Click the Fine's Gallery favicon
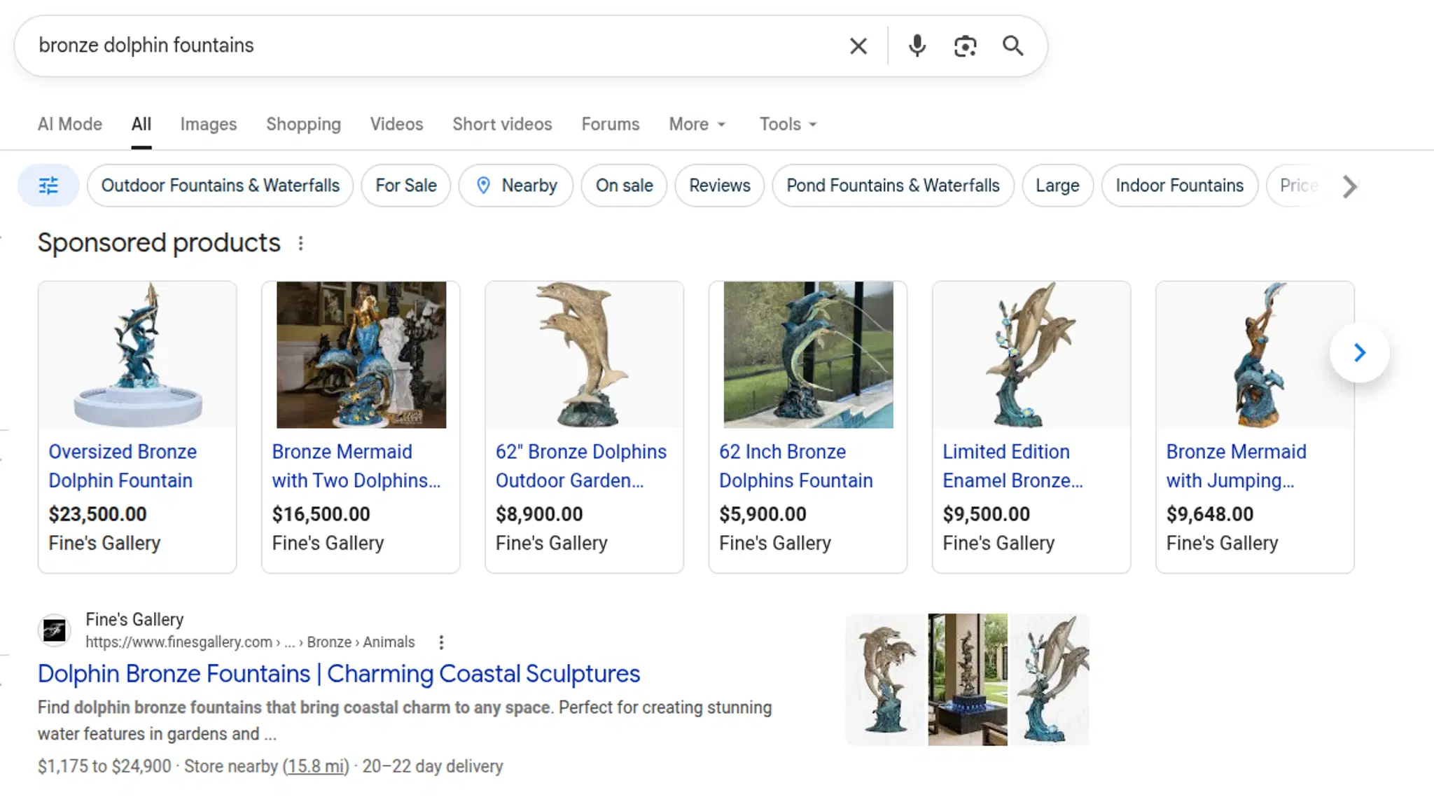 tap(54, 630)
